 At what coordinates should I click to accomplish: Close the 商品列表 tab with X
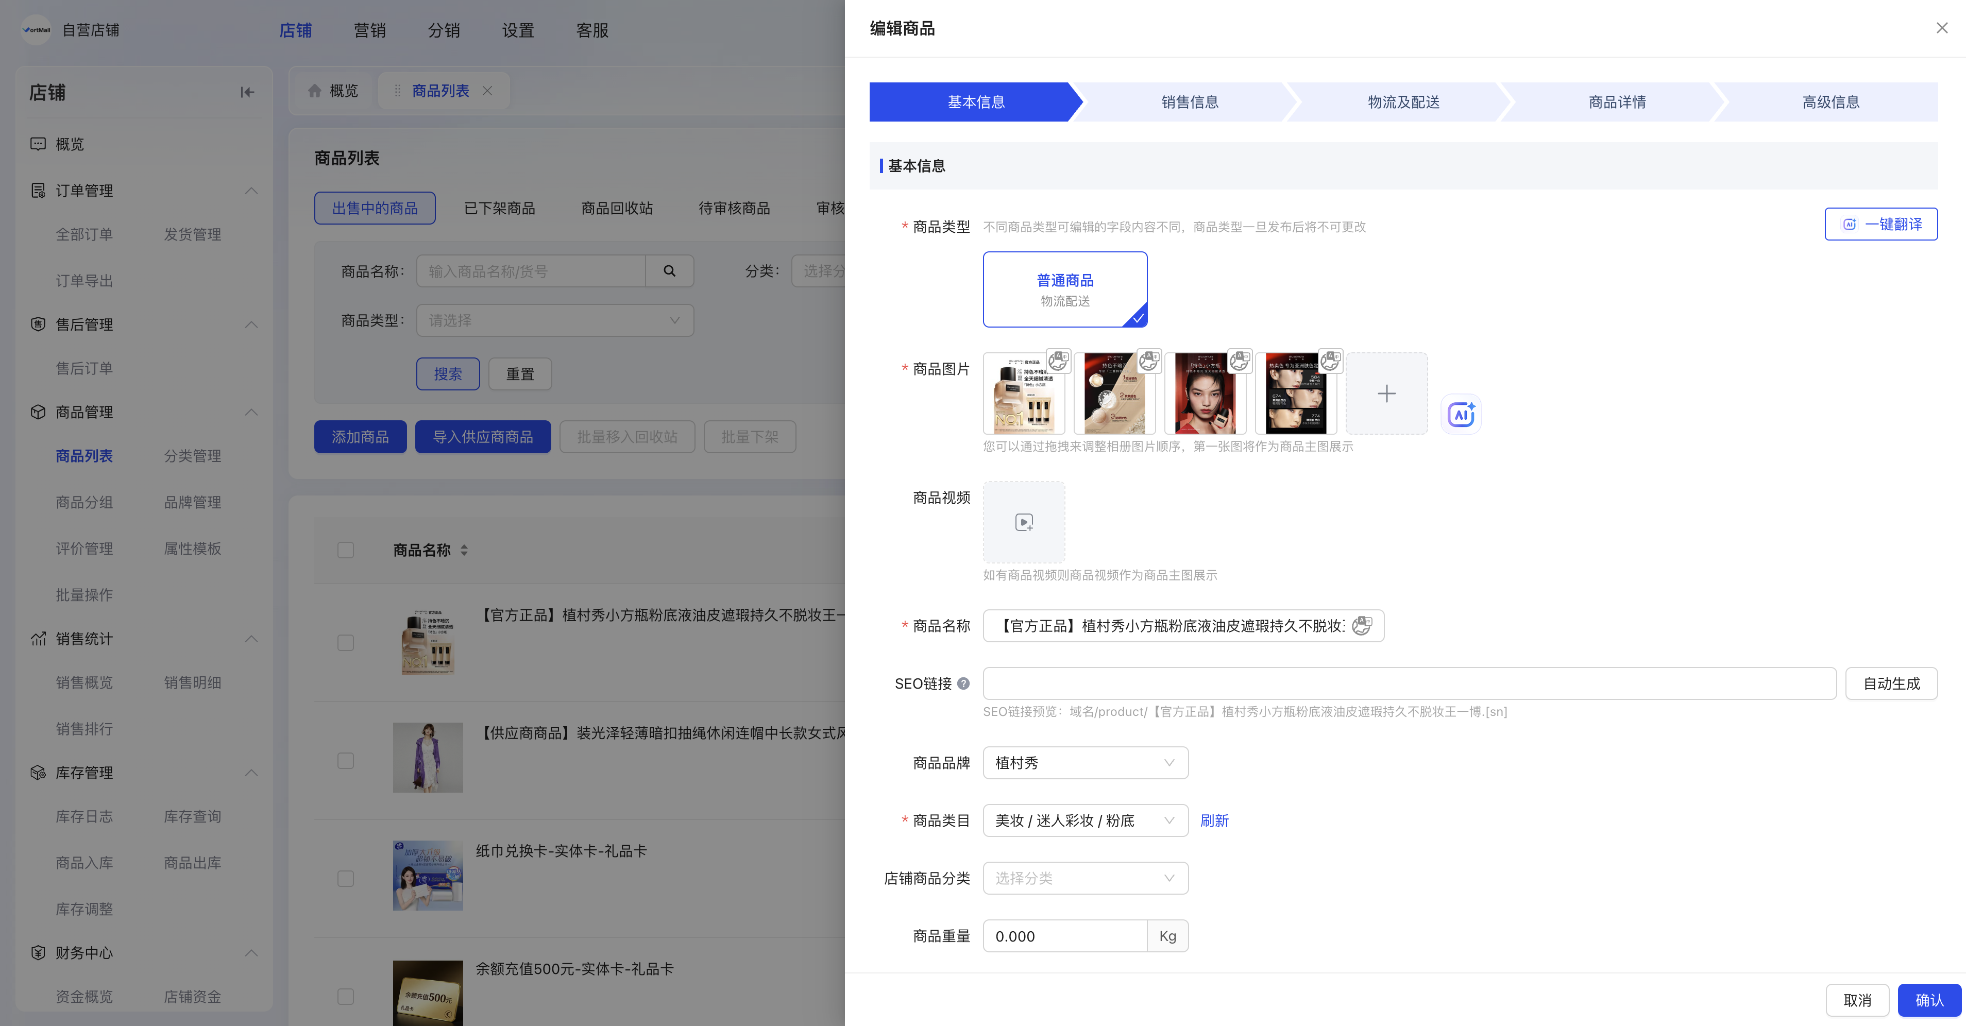(487, 91)
